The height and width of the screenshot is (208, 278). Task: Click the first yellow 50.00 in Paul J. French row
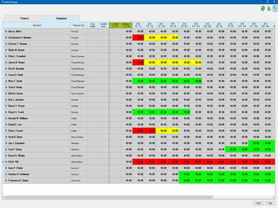tap(161, 131)
